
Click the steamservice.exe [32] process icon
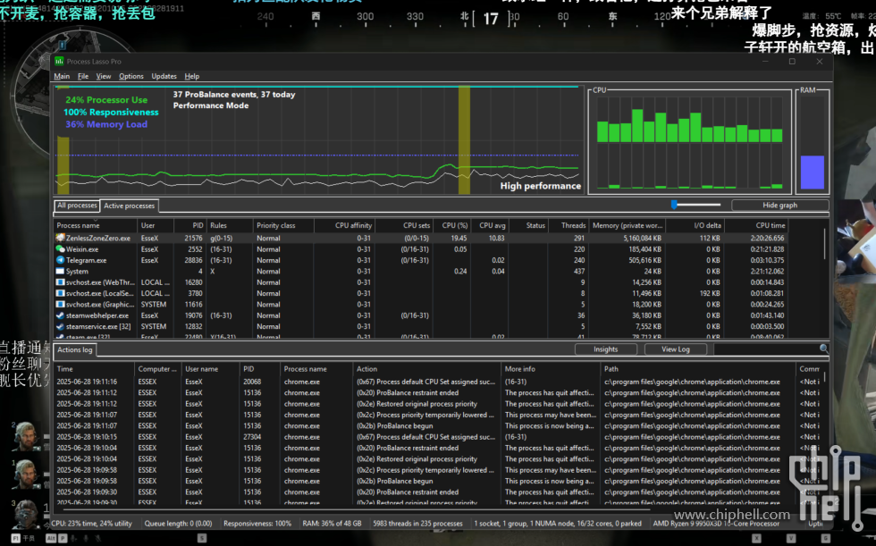coord(61,326)
